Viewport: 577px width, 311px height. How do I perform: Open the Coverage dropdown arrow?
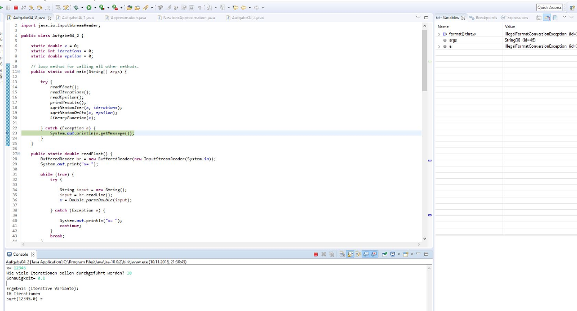(108, 7)
